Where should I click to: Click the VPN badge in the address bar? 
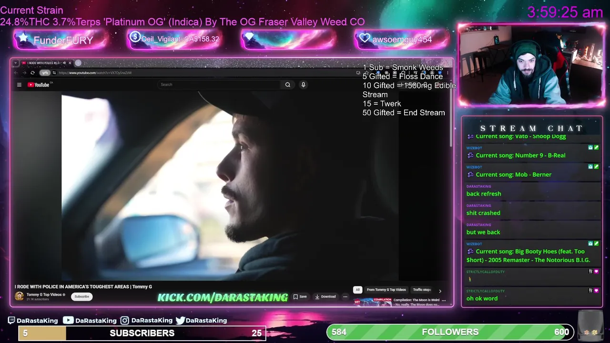pos(45,73)
